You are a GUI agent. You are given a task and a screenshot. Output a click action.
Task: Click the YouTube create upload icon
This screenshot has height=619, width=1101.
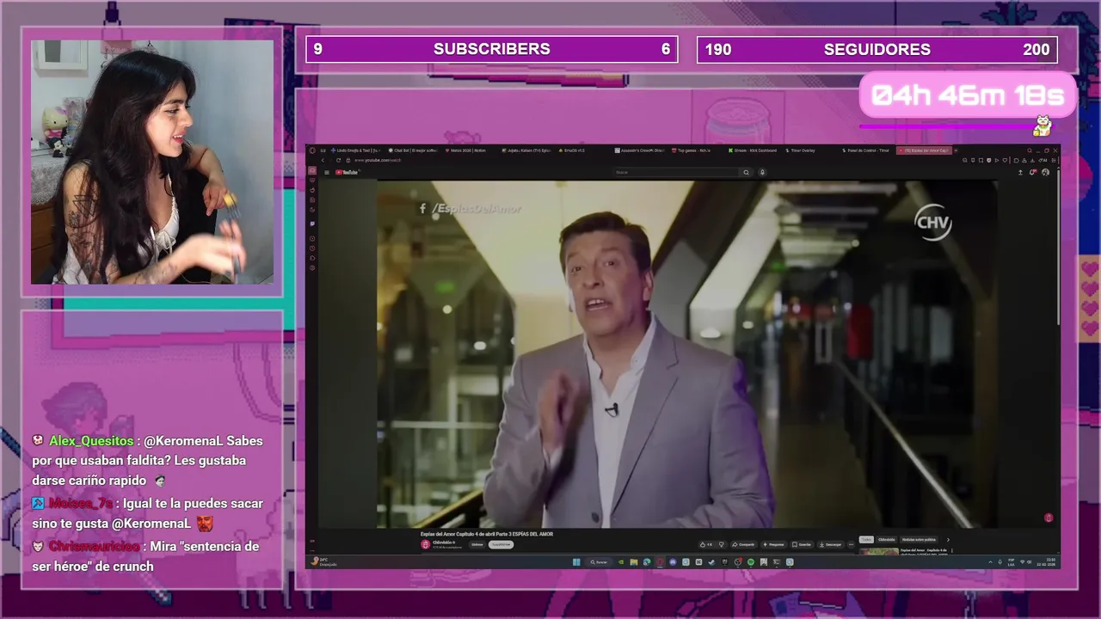(1020, 172)
